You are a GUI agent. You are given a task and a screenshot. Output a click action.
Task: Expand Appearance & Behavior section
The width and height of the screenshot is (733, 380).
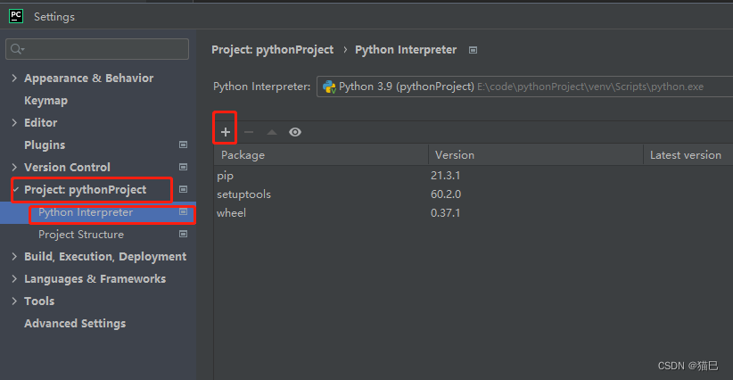pos(14,78)
